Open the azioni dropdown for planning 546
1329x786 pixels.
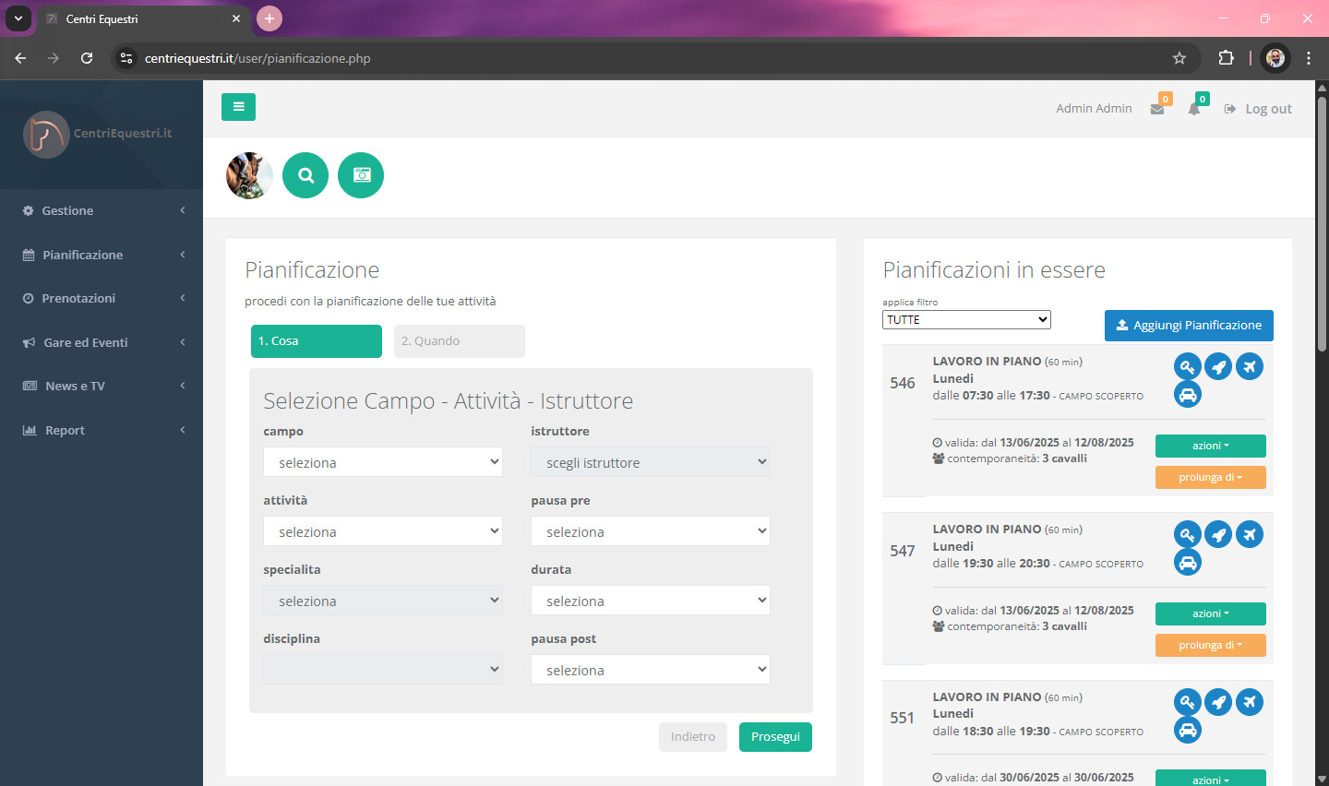click(x=1211, y=446)
